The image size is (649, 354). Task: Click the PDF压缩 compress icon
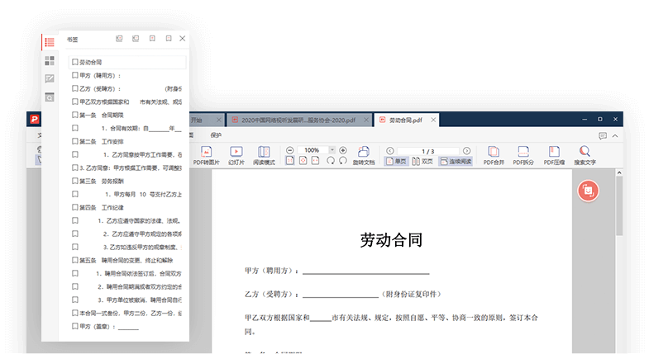coord(554,155)
